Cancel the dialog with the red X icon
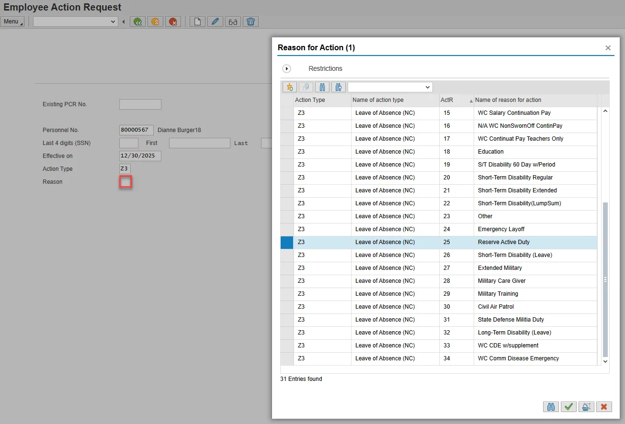Screen dimensions: 625x424 (603, 407)
